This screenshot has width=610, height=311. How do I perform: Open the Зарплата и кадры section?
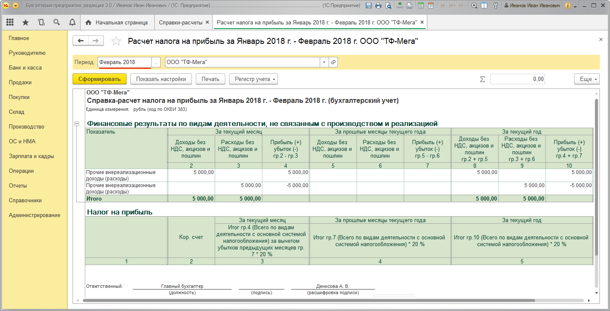pos(31,156)
